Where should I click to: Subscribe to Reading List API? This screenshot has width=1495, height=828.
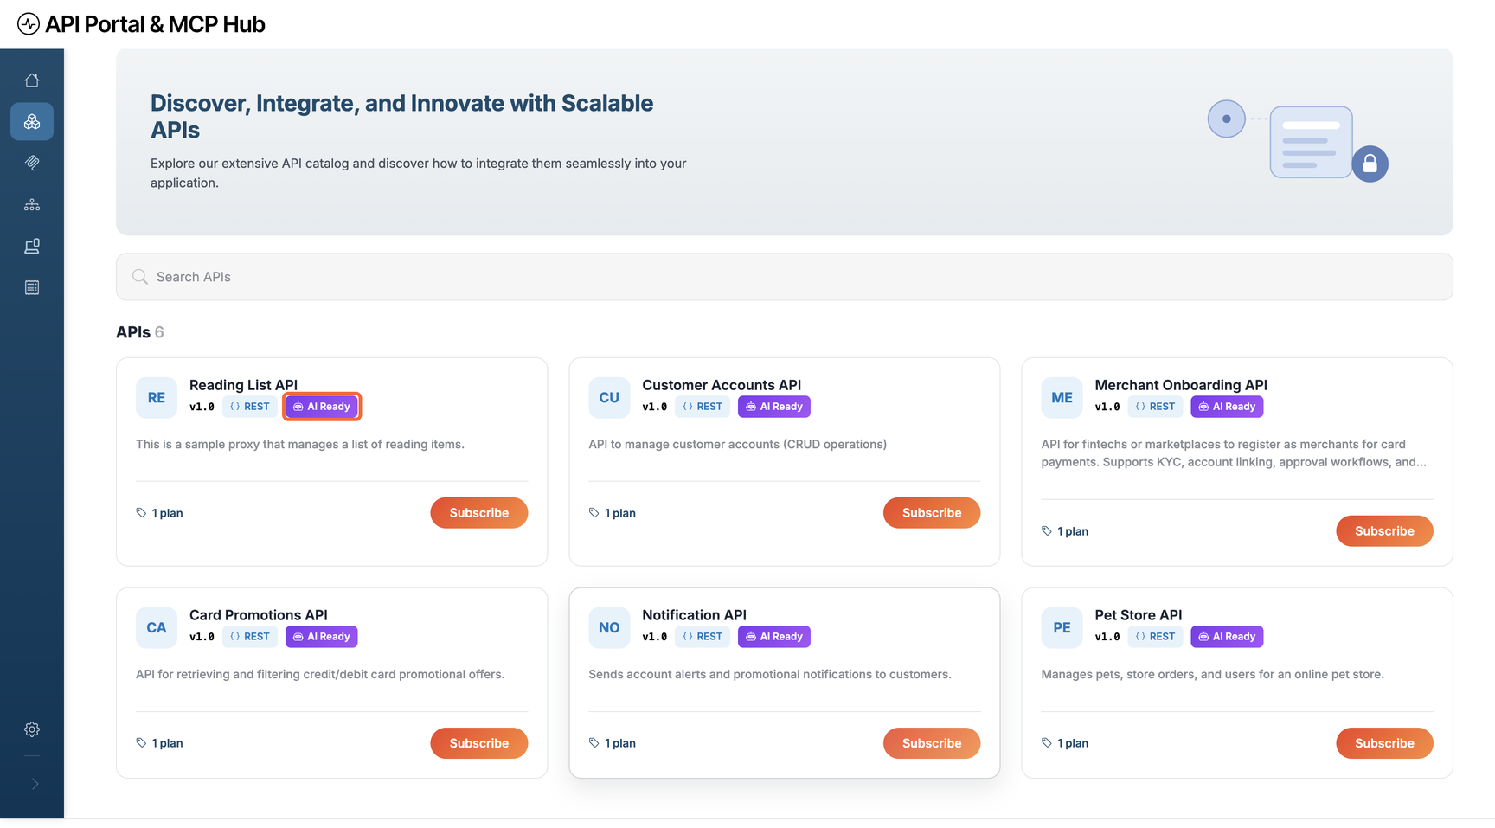pyautogui.click(x=478, y=513)
